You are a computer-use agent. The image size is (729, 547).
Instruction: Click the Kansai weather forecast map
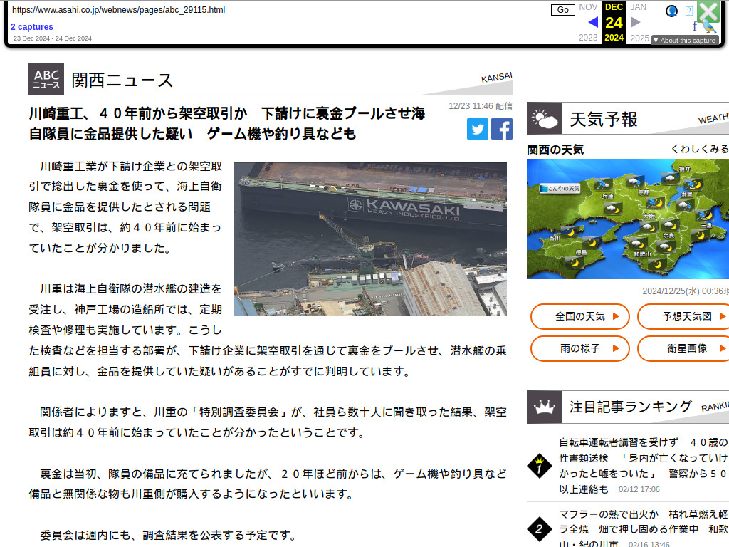point(627,219)
